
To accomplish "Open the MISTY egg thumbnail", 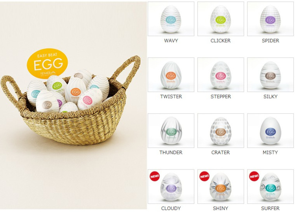I will 270,131.
